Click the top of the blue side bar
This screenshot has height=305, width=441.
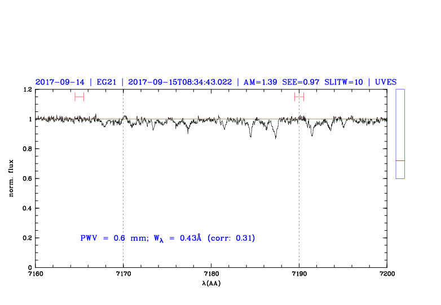click(400, 90)
